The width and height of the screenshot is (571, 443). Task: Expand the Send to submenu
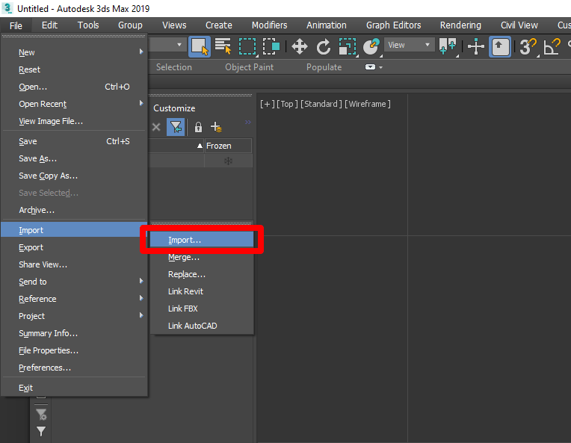coord(74,282)
